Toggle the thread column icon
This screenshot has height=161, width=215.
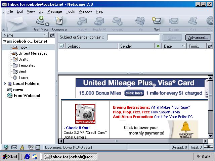coord(62,46)
